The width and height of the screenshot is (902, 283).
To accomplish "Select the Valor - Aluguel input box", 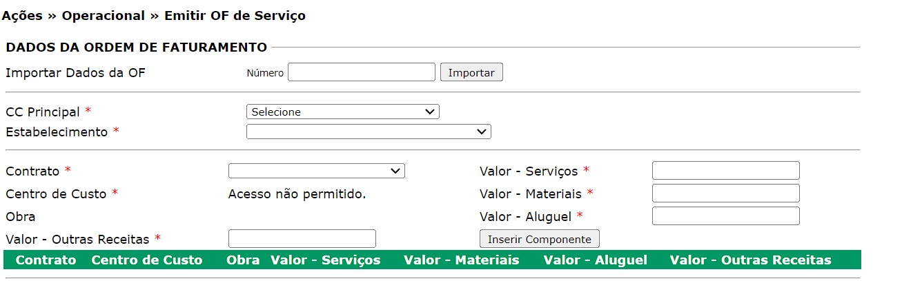I will click(x=725, y=216).
